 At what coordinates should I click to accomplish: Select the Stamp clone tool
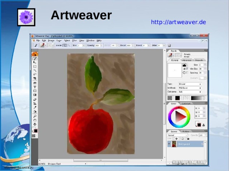pyautogui.click(x=35, y=104)
